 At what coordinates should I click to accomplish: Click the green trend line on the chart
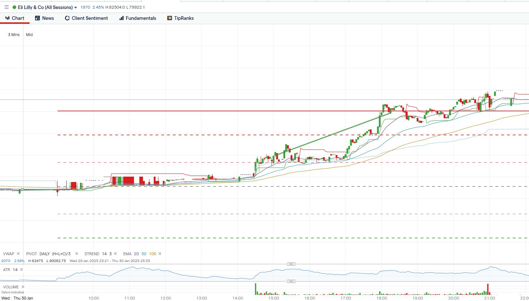point(329,135)
